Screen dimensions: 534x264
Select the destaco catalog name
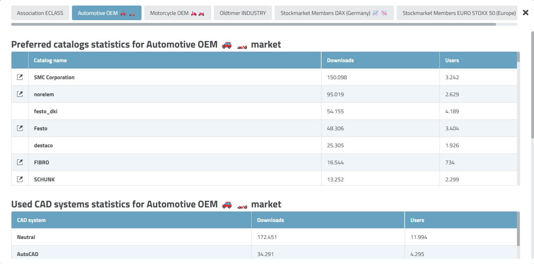tap(43, 145)
